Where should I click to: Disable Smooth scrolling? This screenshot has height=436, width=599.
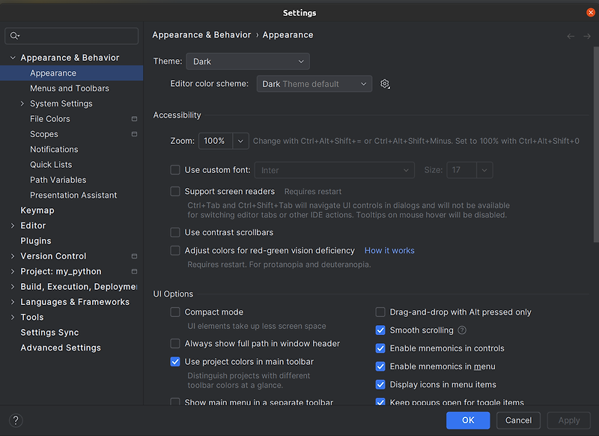[380, 330]
